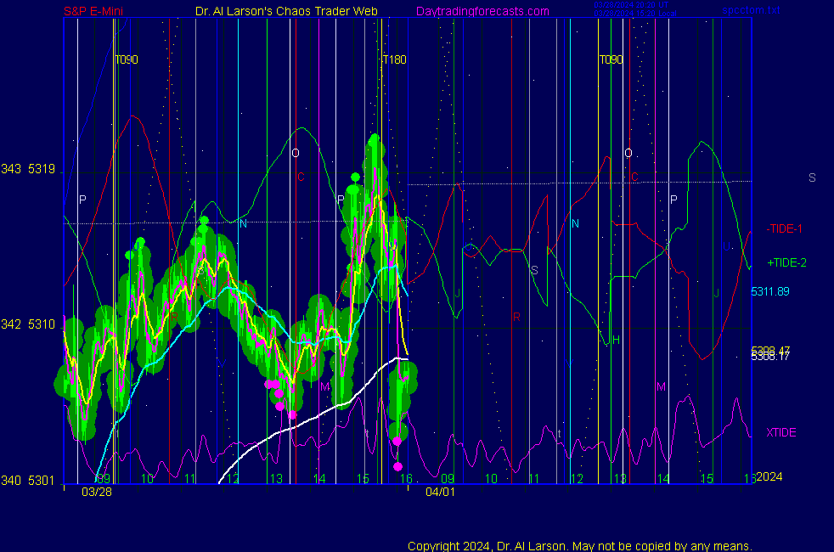
Task: Click the "03/28/2024 15:20 Local" timestamp
Action: tap(635, 14)
